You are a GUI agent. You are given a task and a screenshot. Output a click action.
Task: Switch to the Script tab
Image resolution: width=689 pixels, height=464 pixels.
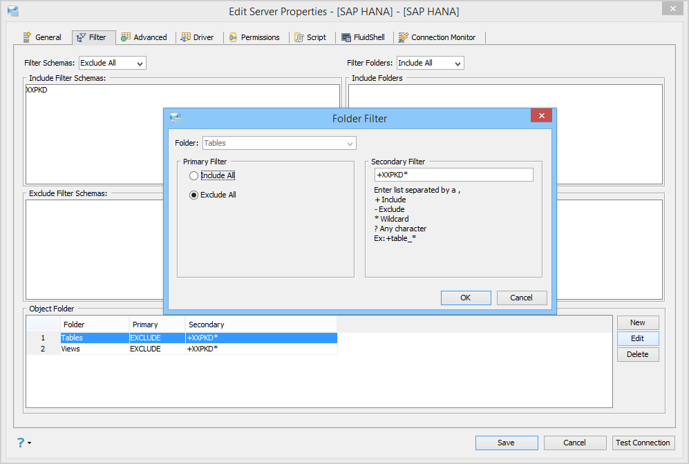pos(311,37)
